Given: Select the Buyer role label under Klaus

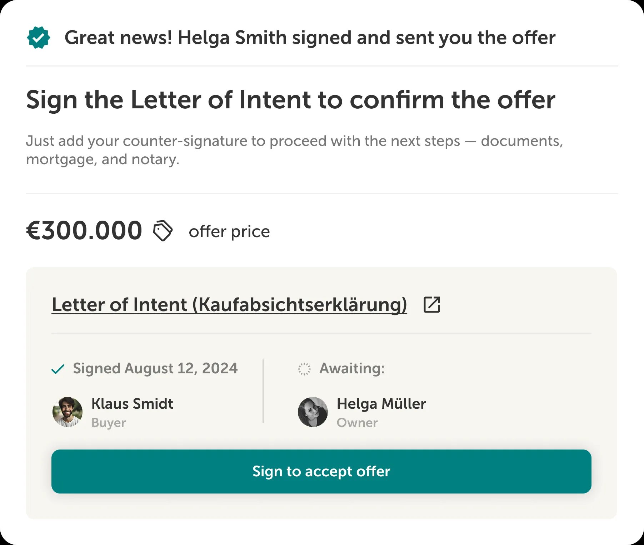Looking at the screenshot, I should click(108, 423).
